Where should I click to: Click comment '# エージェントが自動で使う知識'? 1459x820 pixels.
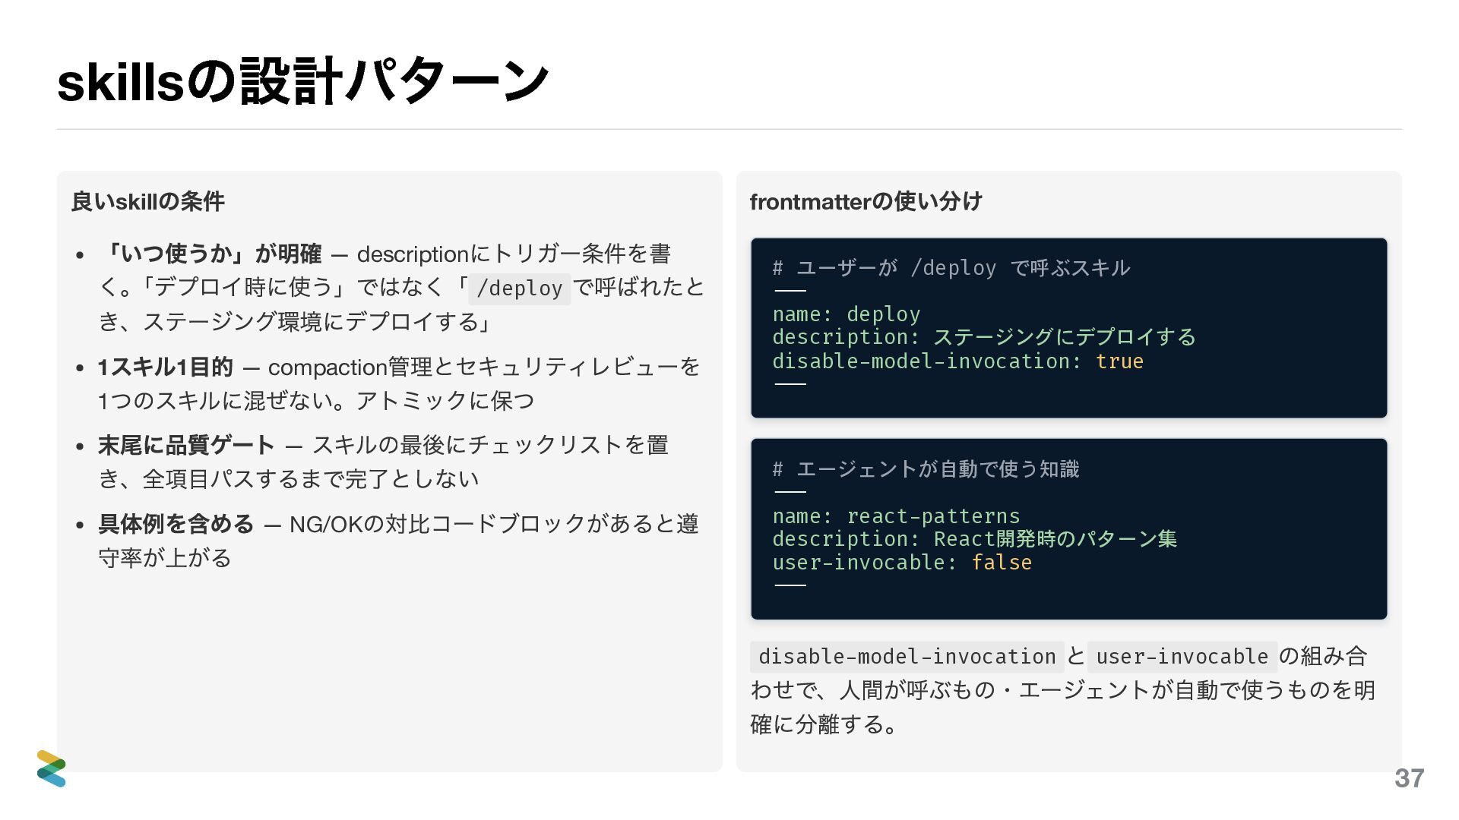[x=926, y=469]
